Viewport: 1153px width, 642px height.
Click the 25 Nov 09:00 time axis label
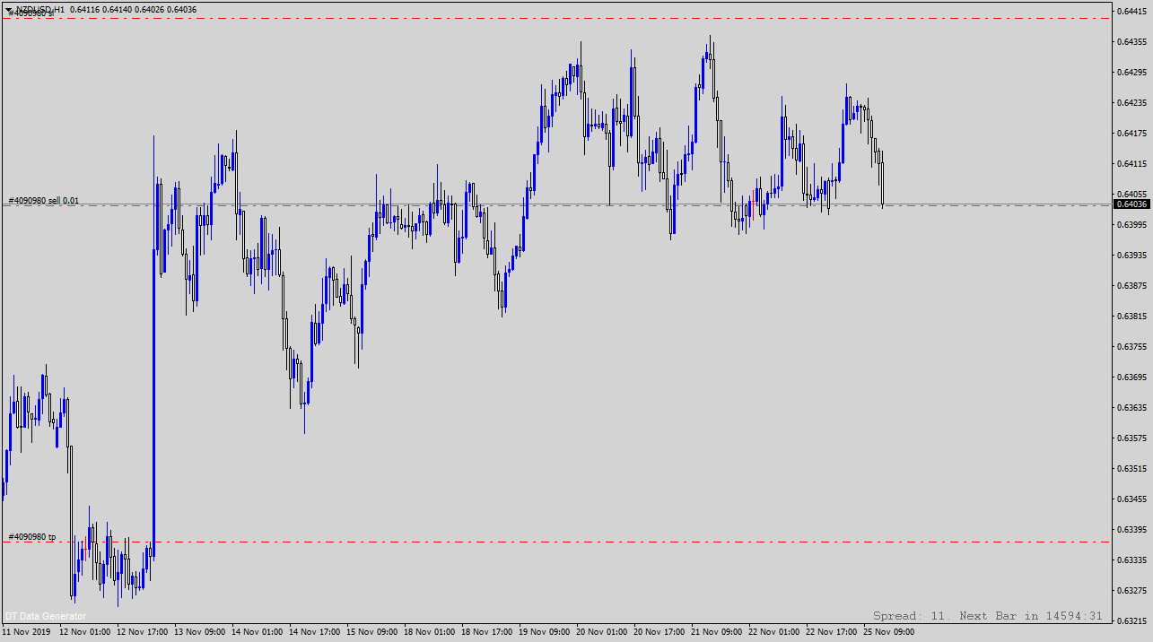pos(888,632)
